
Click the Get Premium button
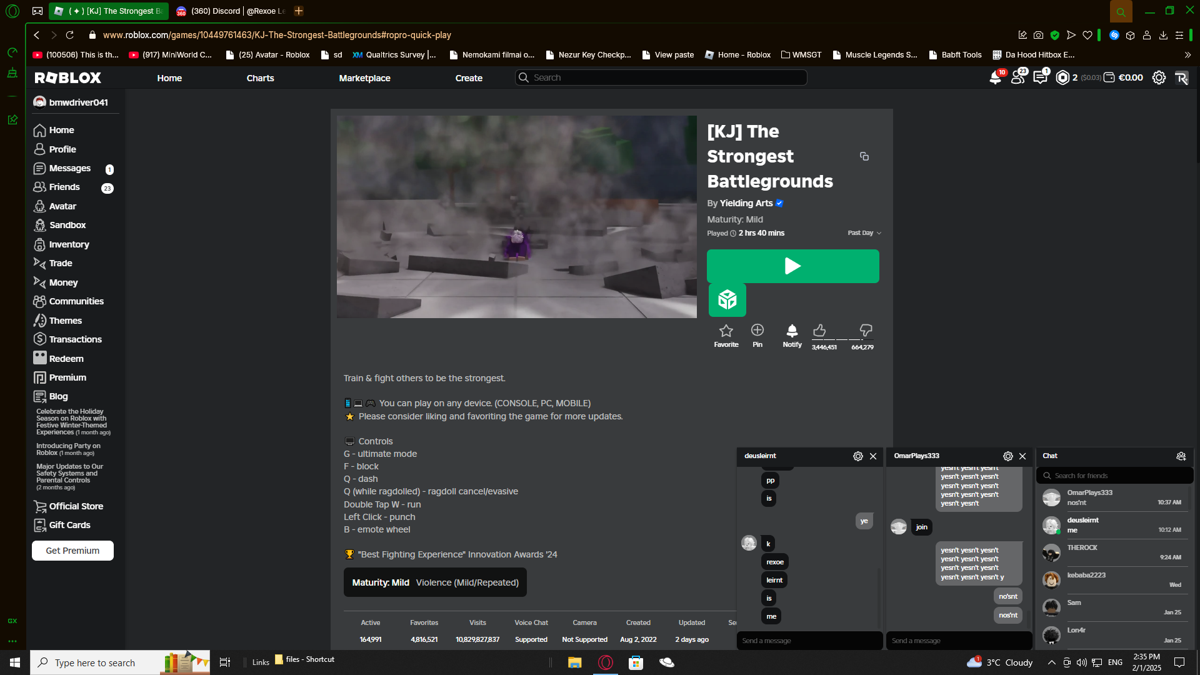pyautogui.click(x=72, y=551)
